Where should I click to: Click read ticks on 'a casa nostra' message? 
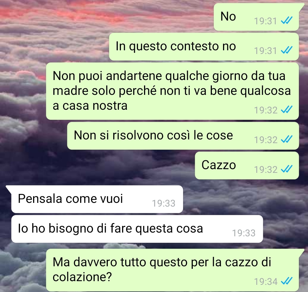tap(287, 110)
